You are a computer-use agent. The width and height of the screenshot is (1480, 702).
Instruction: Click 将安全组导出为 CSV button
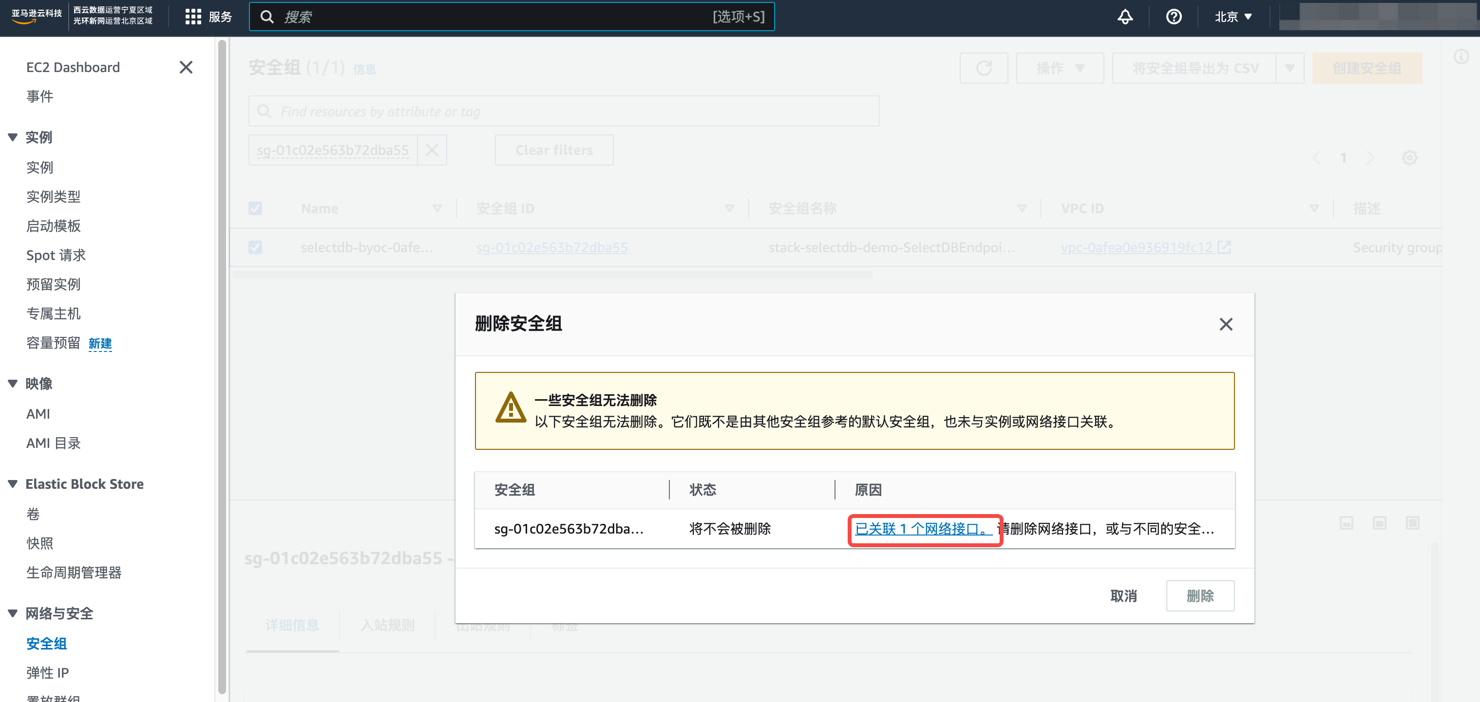1195,68
